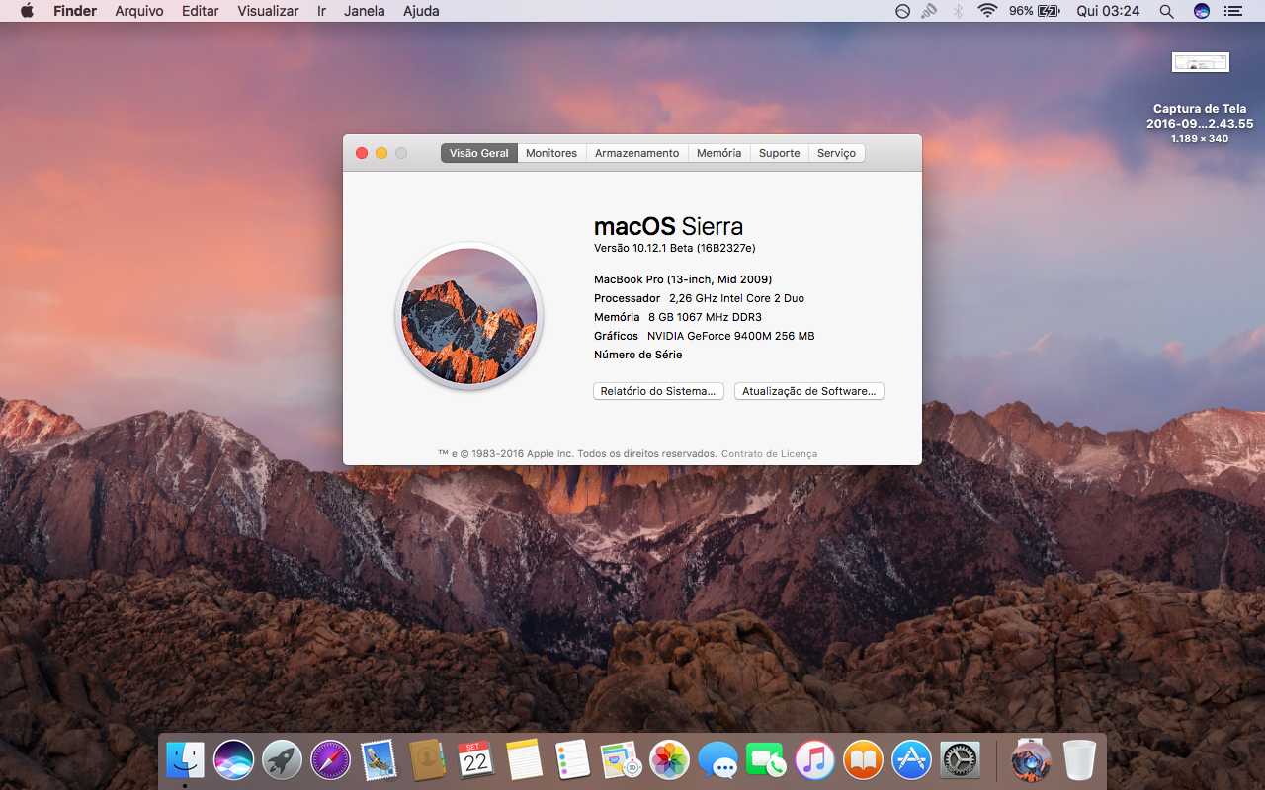This screenshot has width=1265, height=790.
Task: Click the macOS Sierra mountain logo image
Action: [x=469, y=316]
